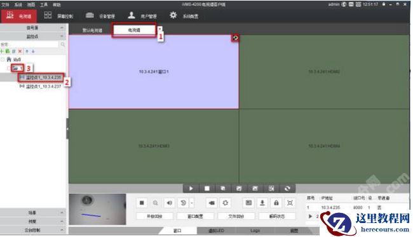413x237 pixels.
Task: Select the highlighted 10.3.4.241 窗口1 window
Action: pyautogui.click(x=154, y=72)
